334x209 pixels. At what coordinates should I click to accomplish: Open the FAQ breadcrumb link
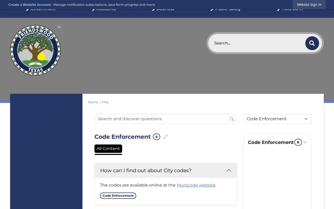click(105, 102)
